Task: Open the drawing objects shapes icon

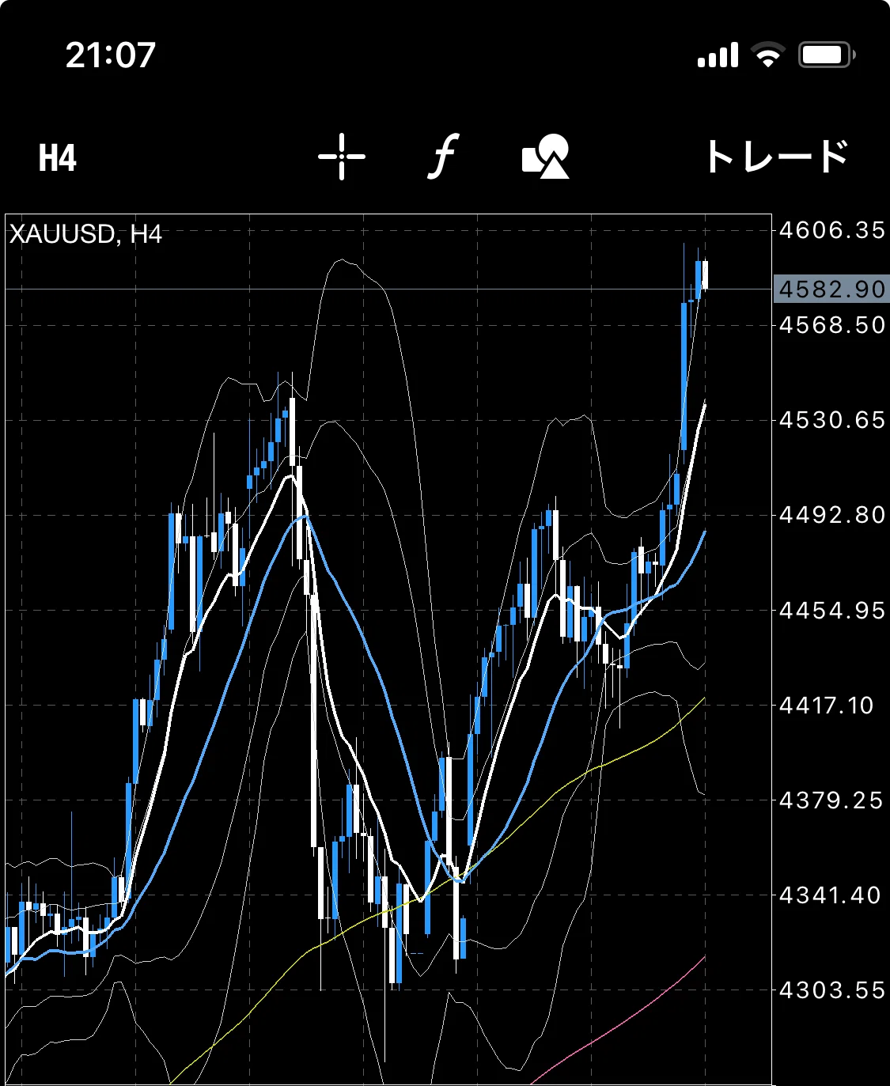Action: [546, 157]
